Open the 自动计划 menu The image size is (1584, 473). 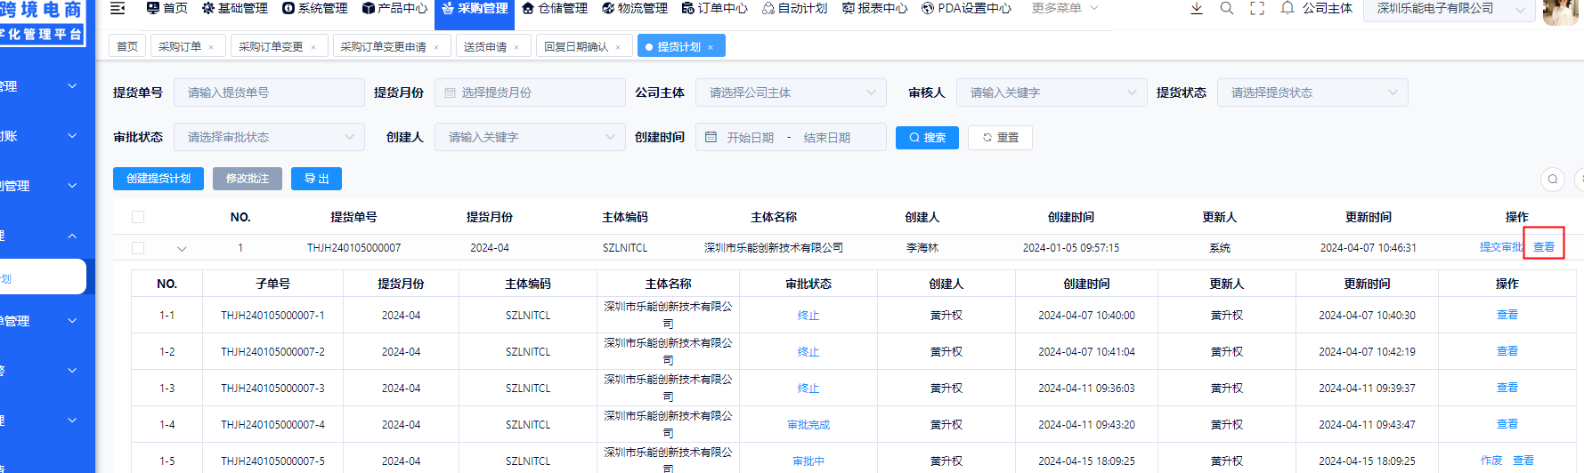coord(795,8)
